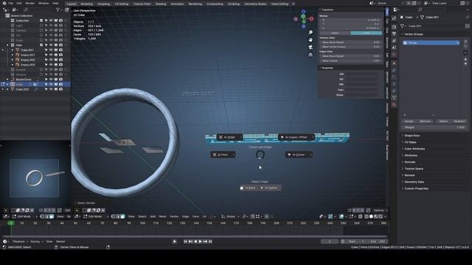Expand the Shape Keys panel
The image size is (472, 265).
click(412, 135)
